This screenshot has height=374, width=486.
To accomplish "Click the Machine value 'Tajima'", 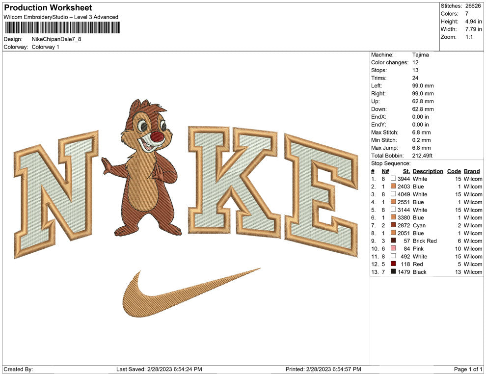I will (x=421, y=54).
